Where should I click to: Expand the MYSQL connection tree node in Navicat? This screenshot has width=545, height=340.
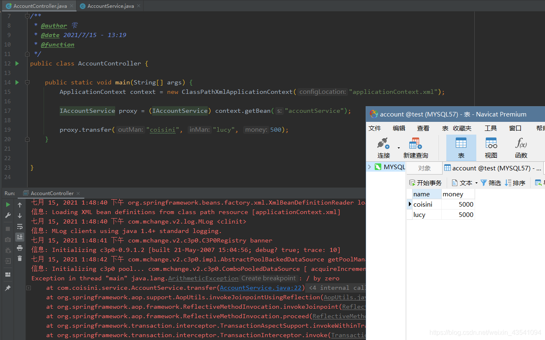(x=369, y=167)
